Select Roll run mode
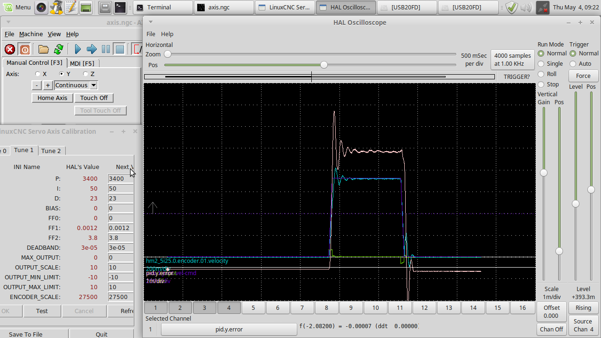This screenshot has height=338, width=601. (x=547, y=74)
